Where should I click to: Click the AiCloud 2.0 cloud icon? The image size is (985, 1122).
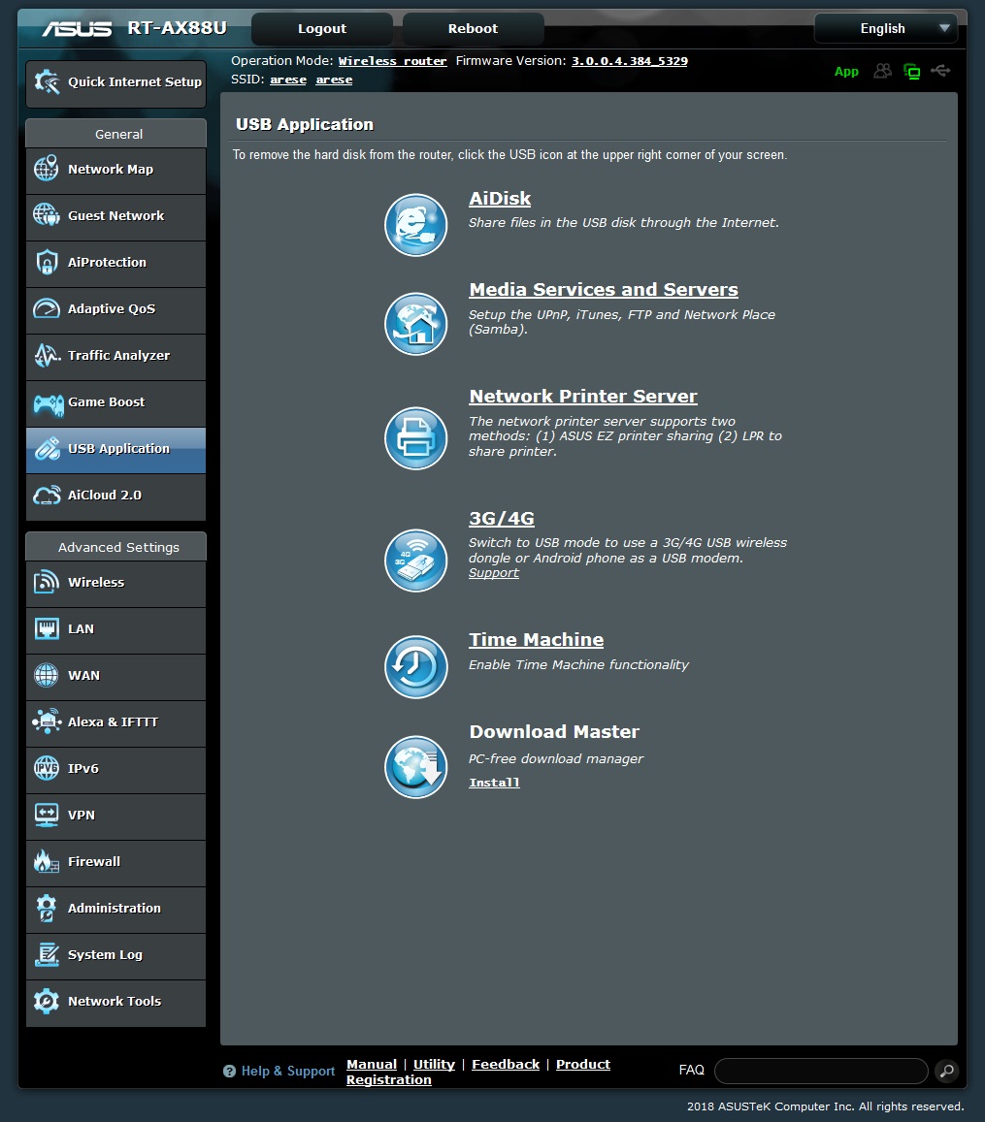click(x=47, y=496)
